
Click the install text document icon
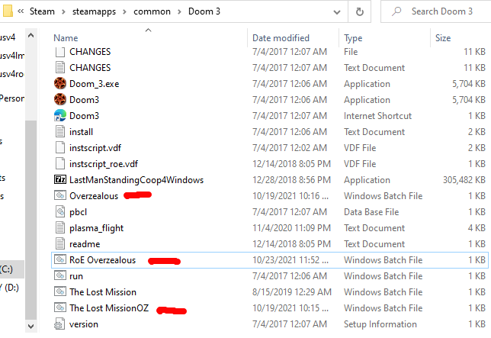(x=59, y=131)
